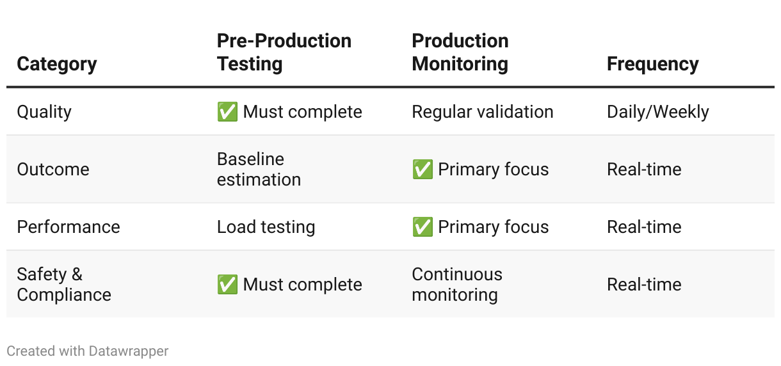Click the green checkmark in the Quality row

pos(227,112)
